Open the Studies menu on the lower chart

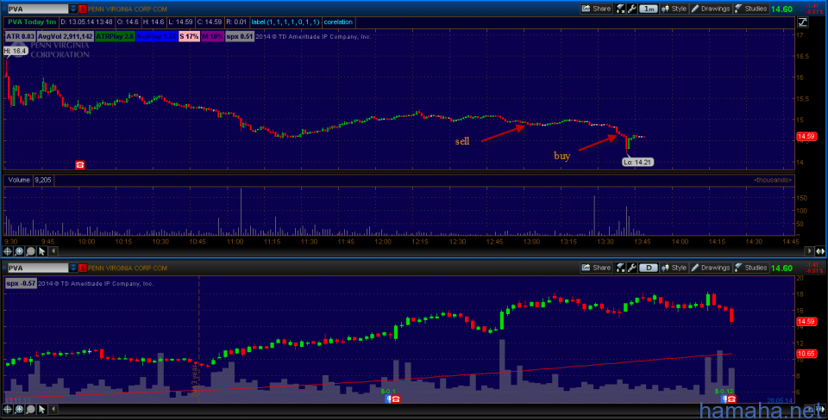coord(750,268)
